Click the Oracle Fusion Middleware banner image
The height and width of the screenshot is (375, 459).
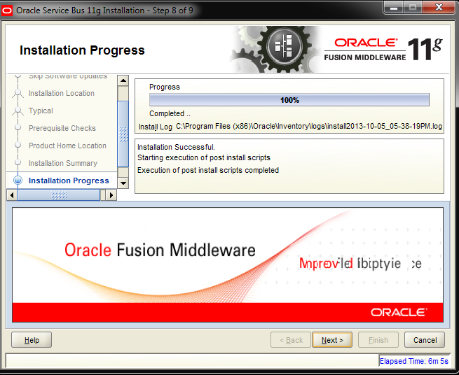coord(228,265)
